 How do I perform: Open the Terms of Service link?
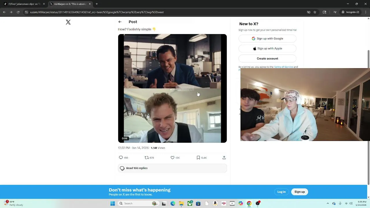click(283, 67)
